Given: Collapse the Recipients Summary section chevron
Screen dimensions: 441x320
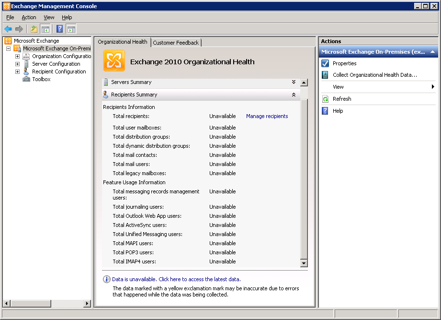Looking at the screenshot, I should tap(294, 95).
